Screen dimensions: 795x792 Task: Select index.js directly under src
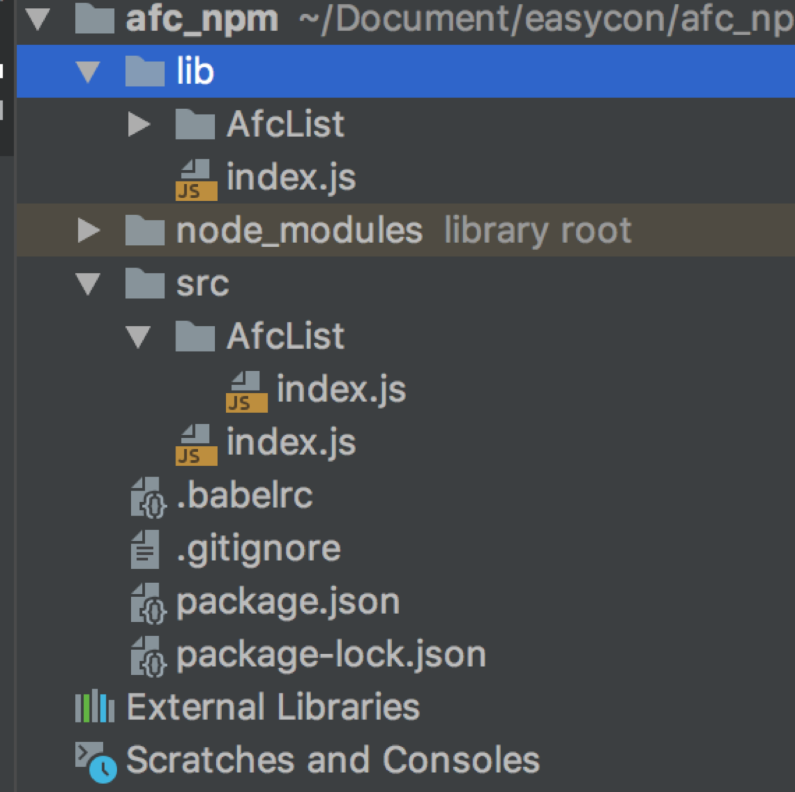290,443
